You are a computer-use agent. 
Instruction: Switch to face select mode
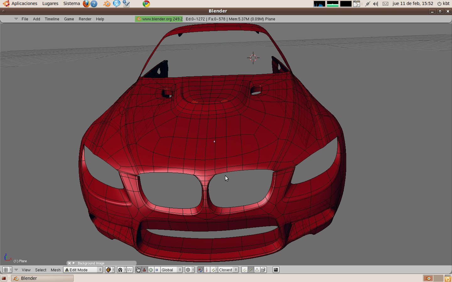(257, 270)
